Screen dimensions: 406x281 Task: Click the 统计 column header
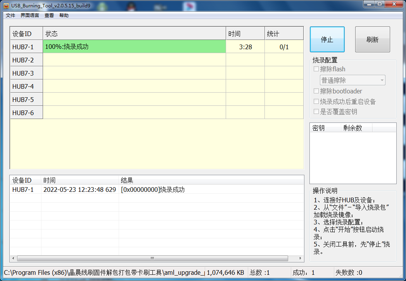(x=284, y=33)
